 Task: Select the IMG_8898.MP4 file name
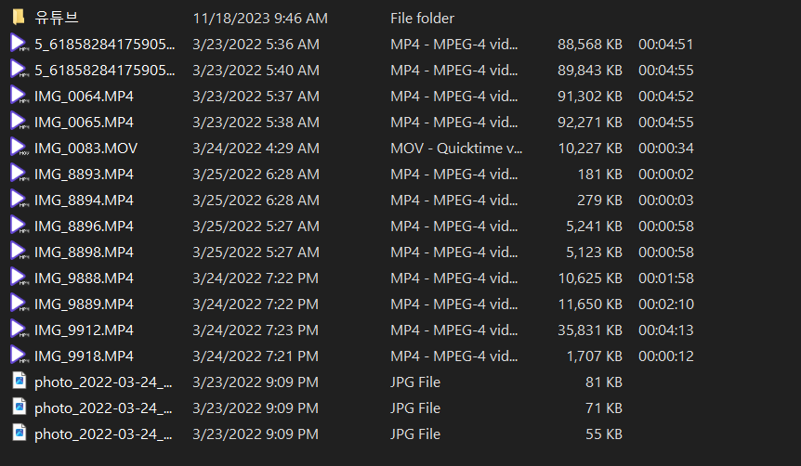click(x=84, y=252)
